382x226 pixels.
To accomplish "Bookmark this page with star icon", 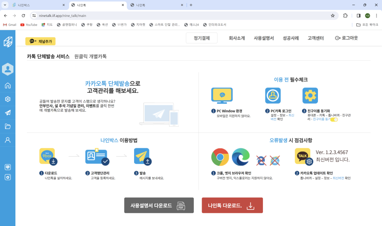I will (333, 15).
